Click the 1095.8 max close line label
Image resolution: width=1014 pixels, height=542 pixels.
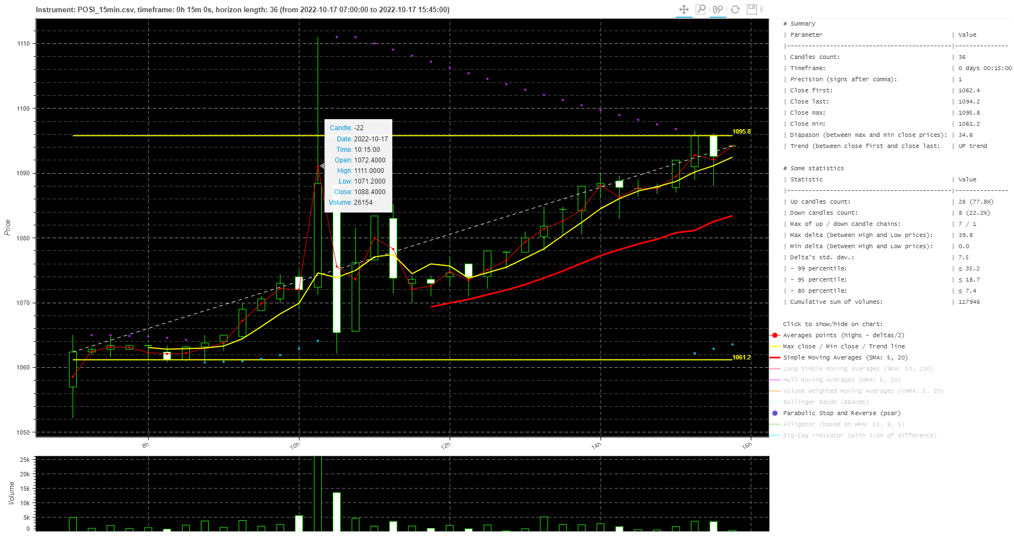[741, 132]
